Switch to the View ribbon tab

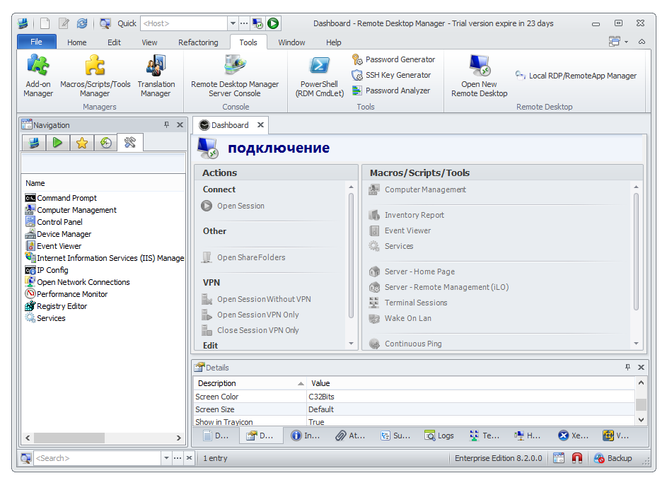149,42
